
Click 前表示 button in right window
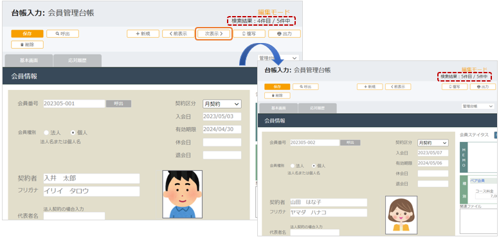[x=398, y=87]
